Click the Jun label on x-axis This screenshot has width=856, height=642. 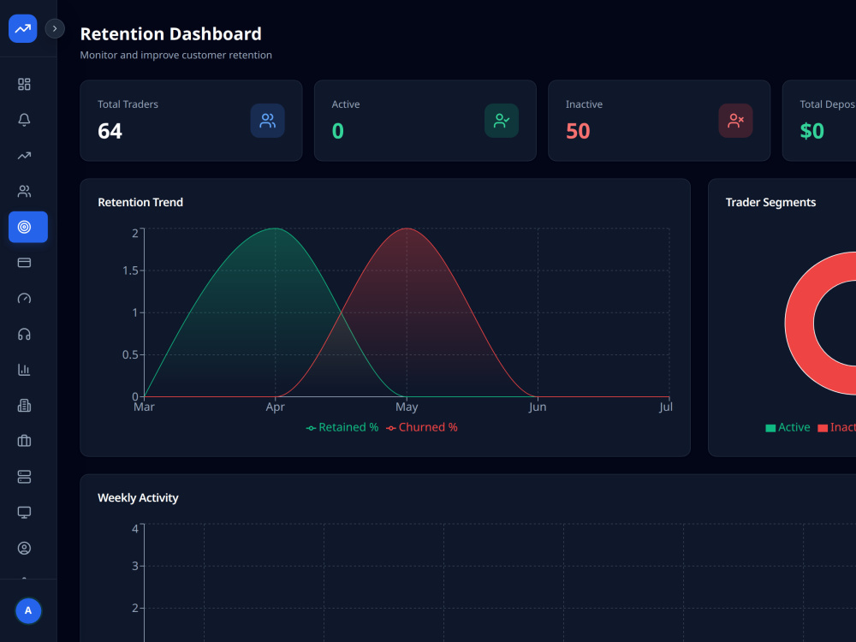[538, 407]
